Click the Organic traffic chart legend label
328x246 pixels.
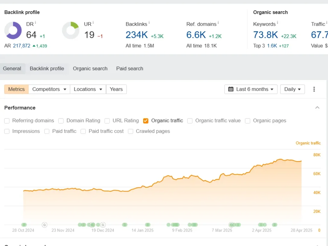click(x=308, y=143)
